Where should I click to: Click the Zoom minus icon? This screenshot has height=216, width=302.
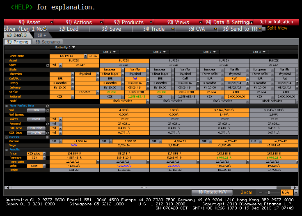tap(261, 193)
